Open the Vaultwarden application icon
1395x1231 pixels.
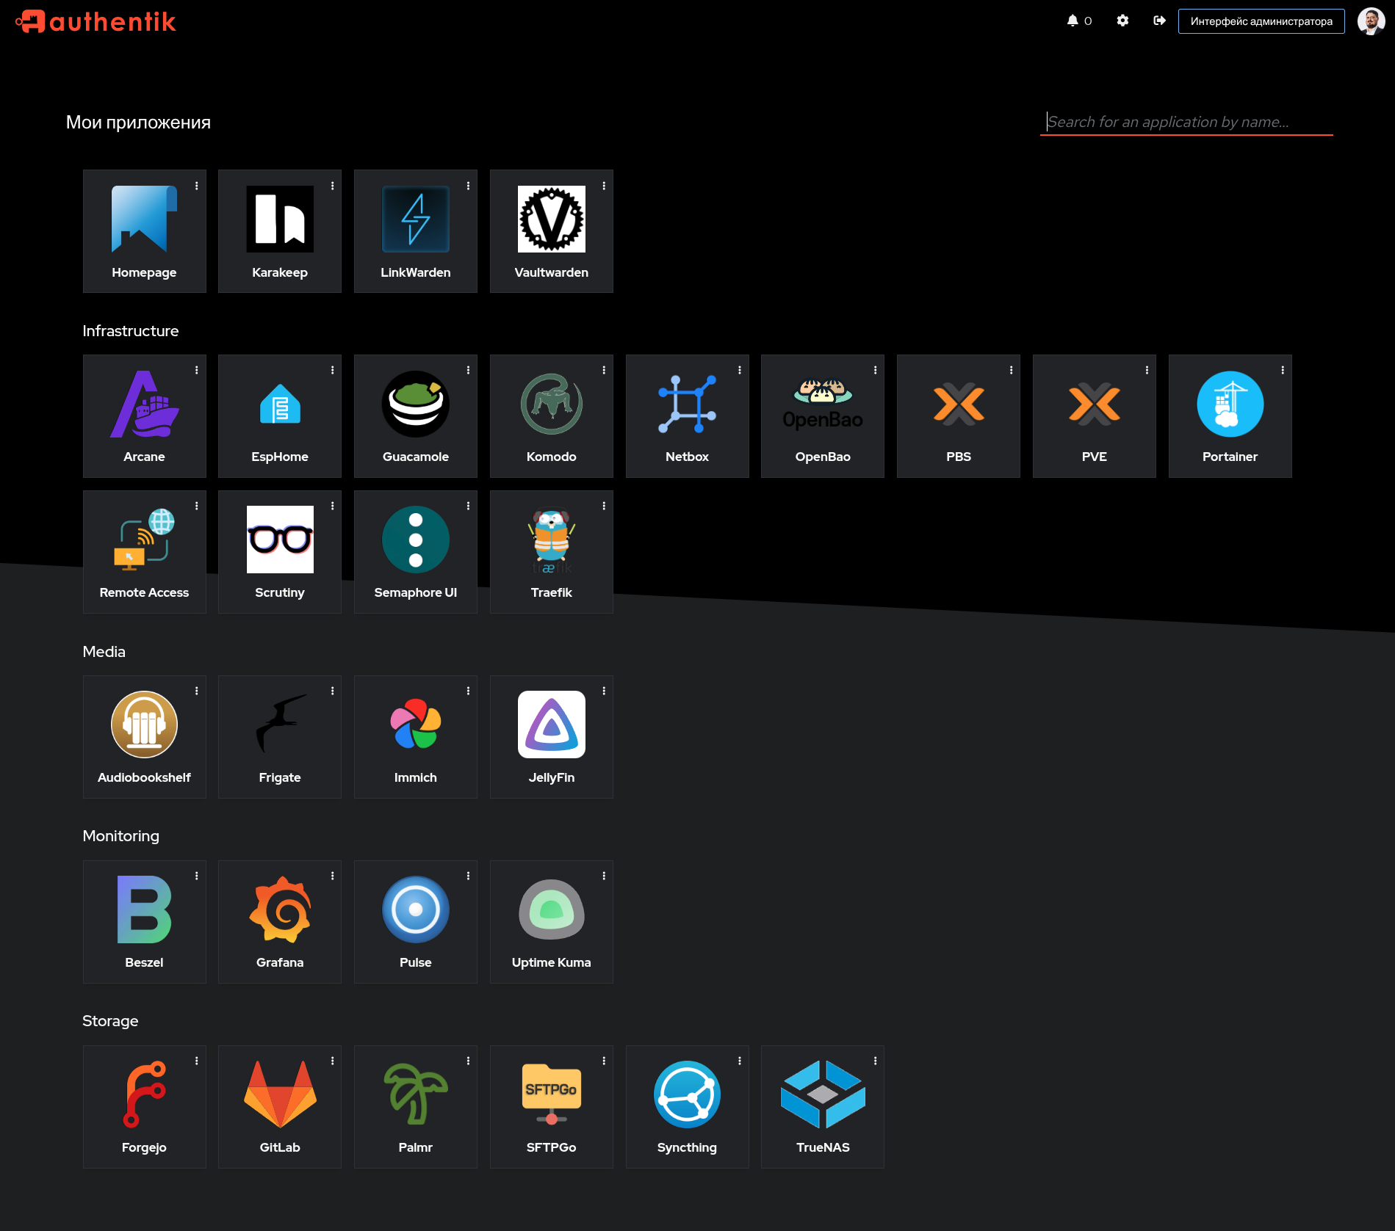[551, 219]
